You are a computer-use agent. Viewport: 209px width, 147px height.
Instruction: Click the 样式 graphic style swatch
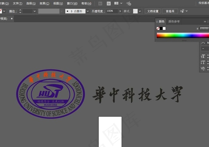click(x=135, y=11)
